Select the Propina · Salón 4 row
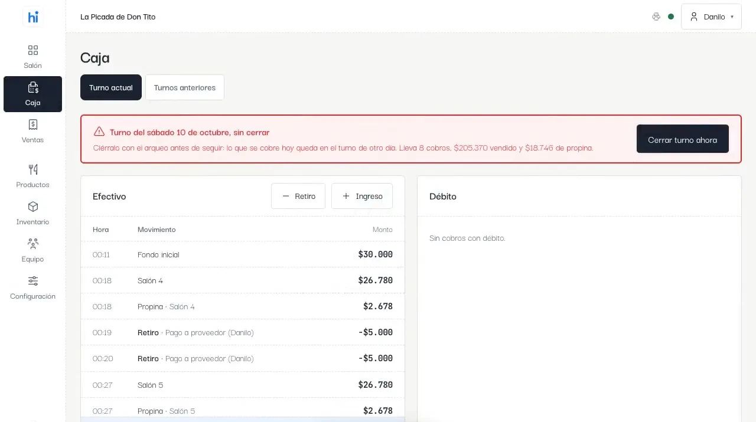Screen dimensions: 756x422 pyautogui.click(x=243, y=306)
